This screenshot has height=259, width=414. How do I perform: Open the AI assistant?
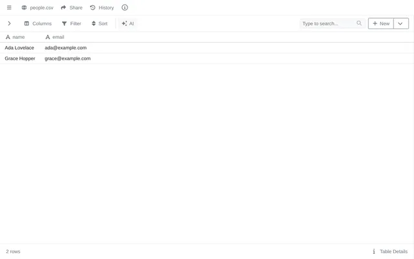click(128, 23)
